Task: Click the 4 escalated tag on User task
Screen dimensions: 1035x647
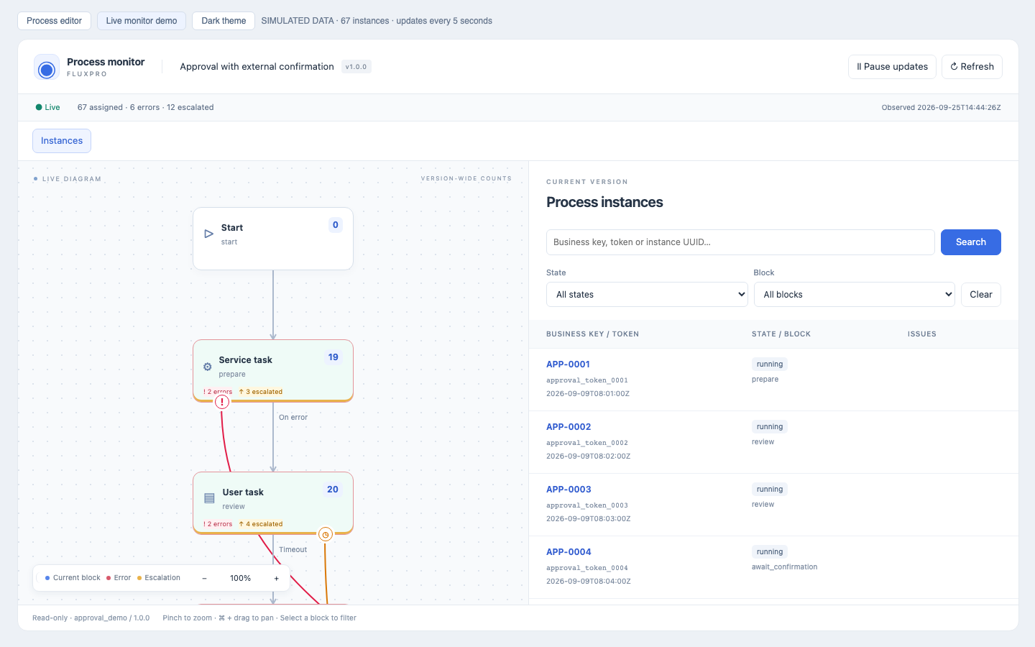Action: [x=261, y=524]
